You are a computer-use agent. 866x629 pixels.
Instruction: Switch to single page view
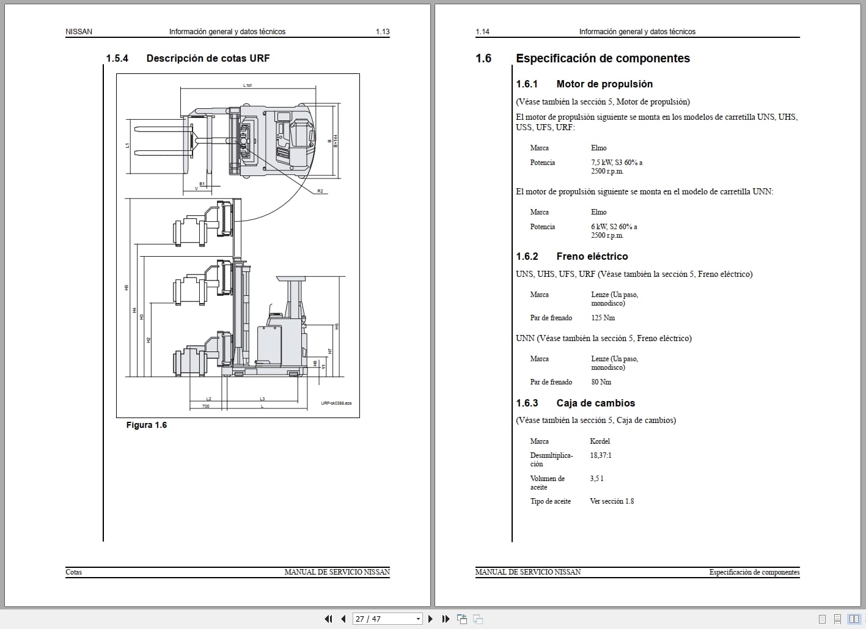(x=822, y=619)
